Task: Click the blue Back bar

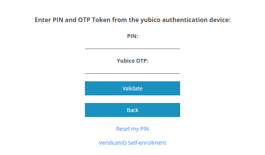Action: [x=132, y=110]
